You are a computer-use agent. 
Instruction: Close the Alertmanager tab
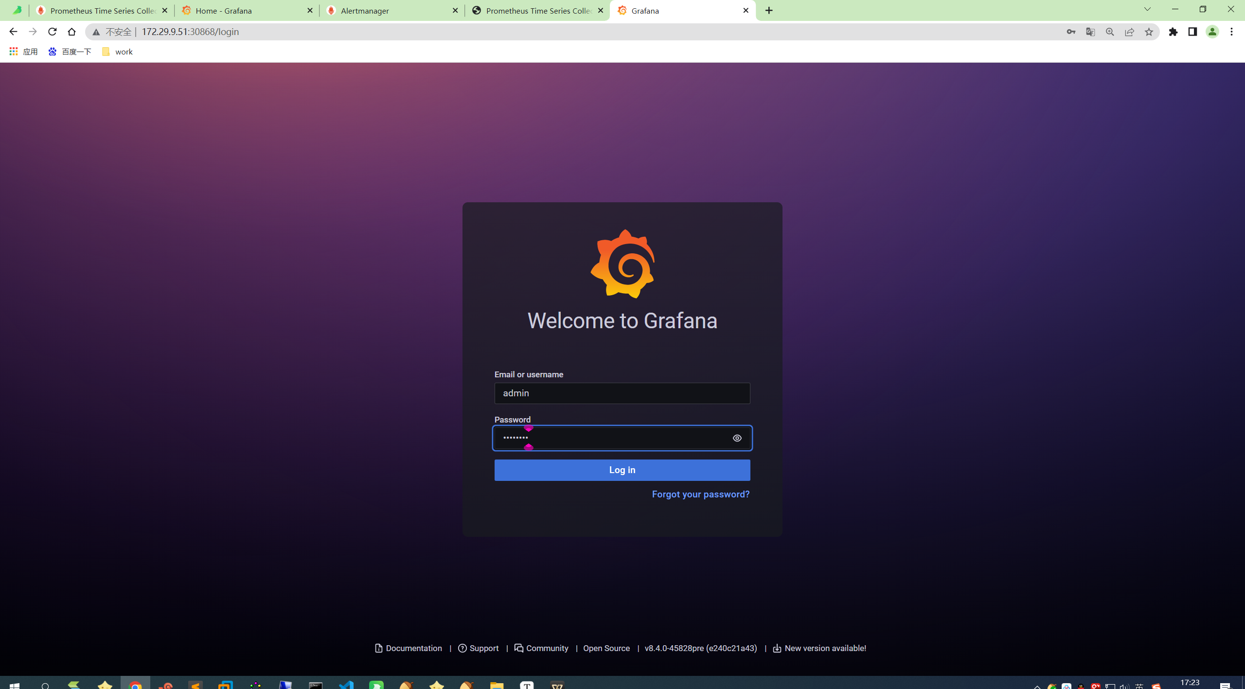(455, 10)
